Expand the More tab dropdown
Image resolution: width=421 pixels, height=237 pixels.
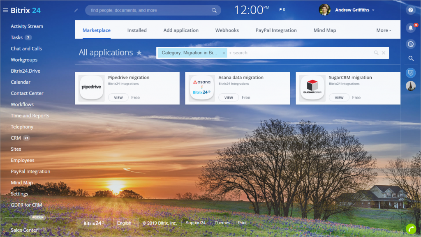pyautogui.click(x=384, y=30)
